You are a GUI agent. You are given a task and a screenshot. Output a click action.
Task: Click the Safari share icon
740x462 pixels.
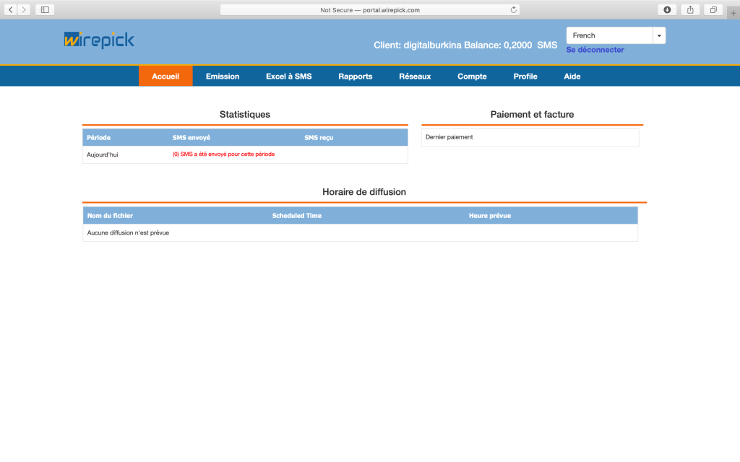[690, 9]
